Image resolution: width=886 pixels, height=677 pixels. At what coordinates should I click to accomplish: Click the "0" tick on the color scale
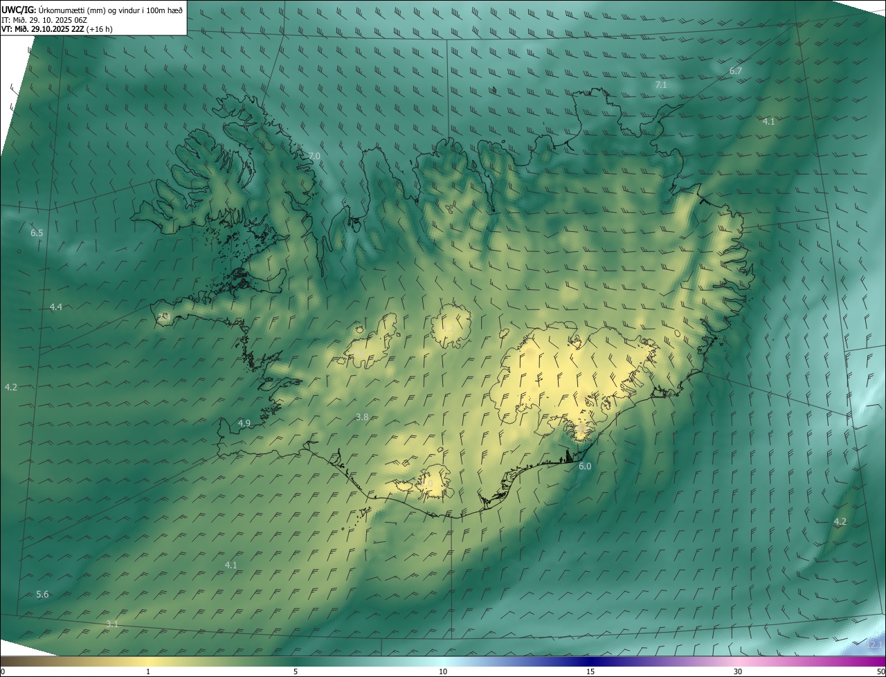(x=3, y=671)
